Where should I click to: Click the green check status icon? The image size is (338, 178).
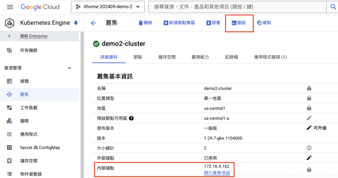[x=96, y=44]
